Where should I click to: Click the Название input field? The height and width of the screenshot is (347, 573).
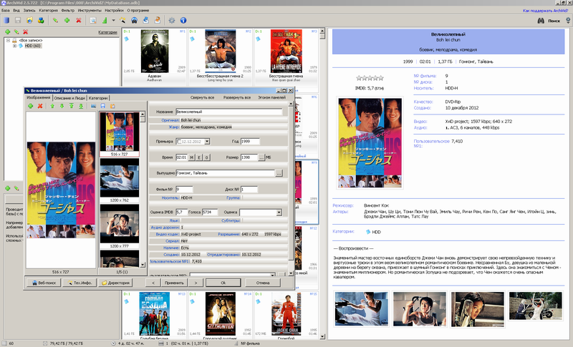pos(229,112)
